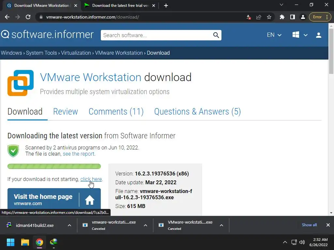Viewport: 334px width, 250px height.
Task: Open a new browser tab
Action: click(x=166, y=6)
